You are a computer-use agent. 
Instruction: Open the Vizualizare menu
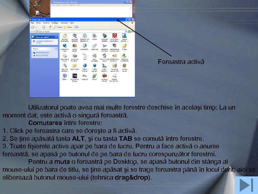tap(46, 23)
